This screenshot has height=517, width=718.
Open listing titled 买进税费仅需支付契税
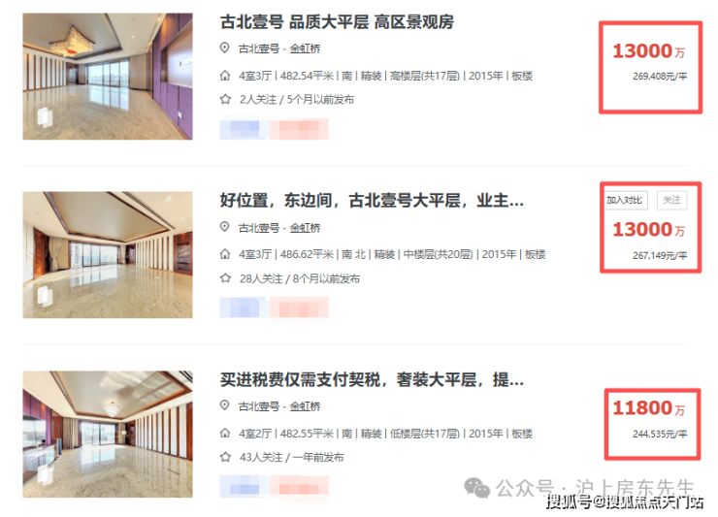(372, 379)
